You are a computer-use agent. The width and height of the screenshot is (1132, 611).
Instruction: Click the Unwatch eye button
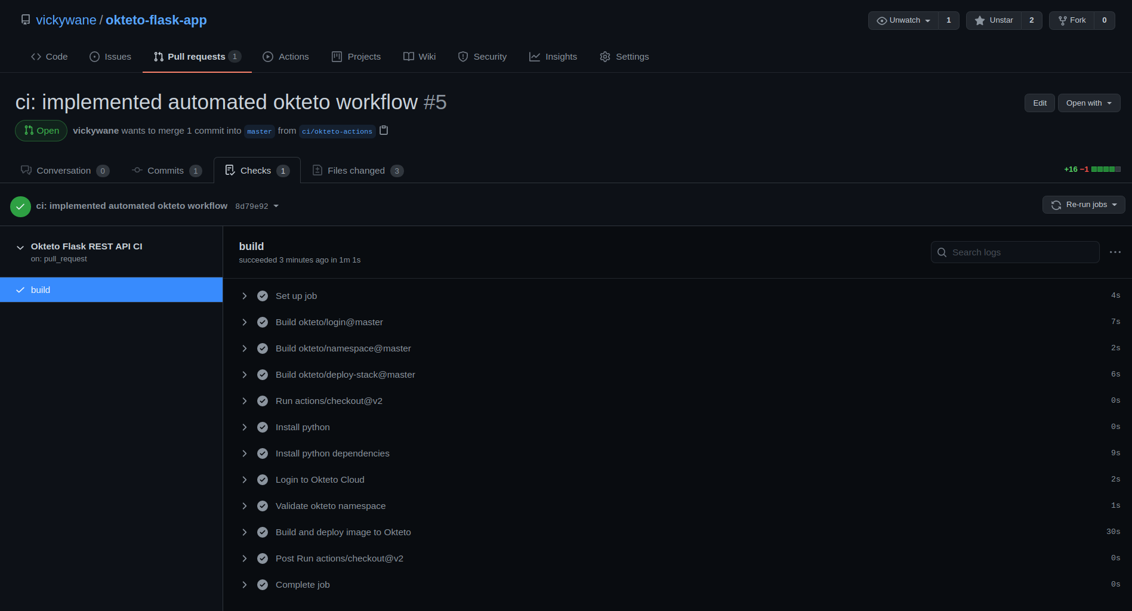(x=903, y=20)
